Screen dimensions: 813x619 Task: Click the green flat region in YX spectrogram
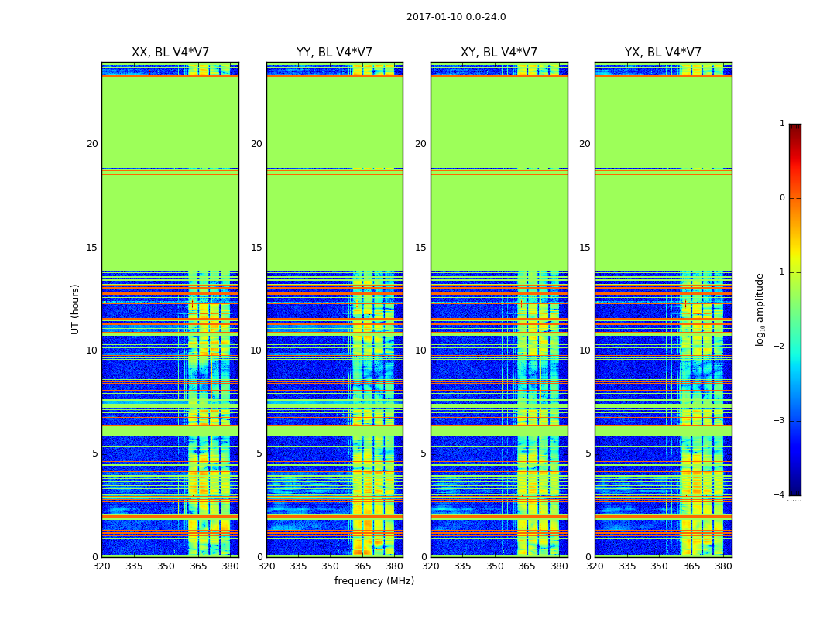click(663, 217)
